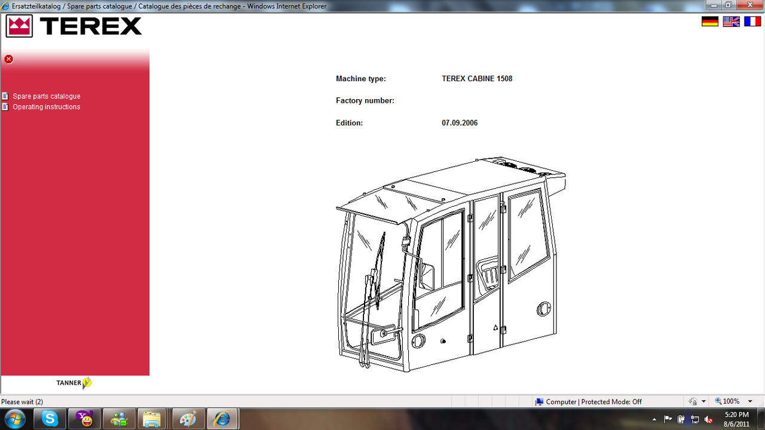
Task: Click the Operating instructions document icon
Action: tap(5, 107)
